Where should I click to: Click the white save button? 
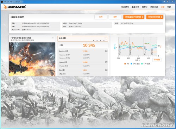pos(115,17)
